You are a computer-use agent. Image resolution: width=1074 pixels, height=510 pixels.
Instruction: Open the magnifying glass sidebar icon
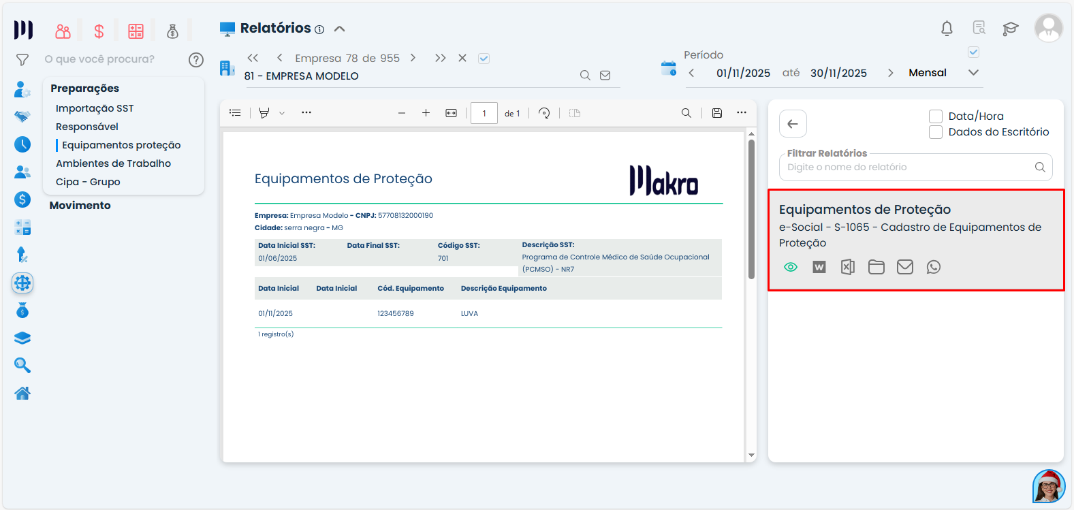[x=22, y=366]
